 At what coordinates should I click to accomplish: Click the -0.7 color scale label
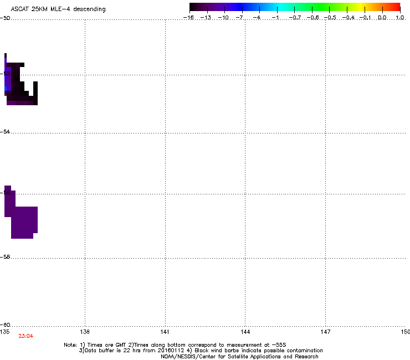click(295, 18)
